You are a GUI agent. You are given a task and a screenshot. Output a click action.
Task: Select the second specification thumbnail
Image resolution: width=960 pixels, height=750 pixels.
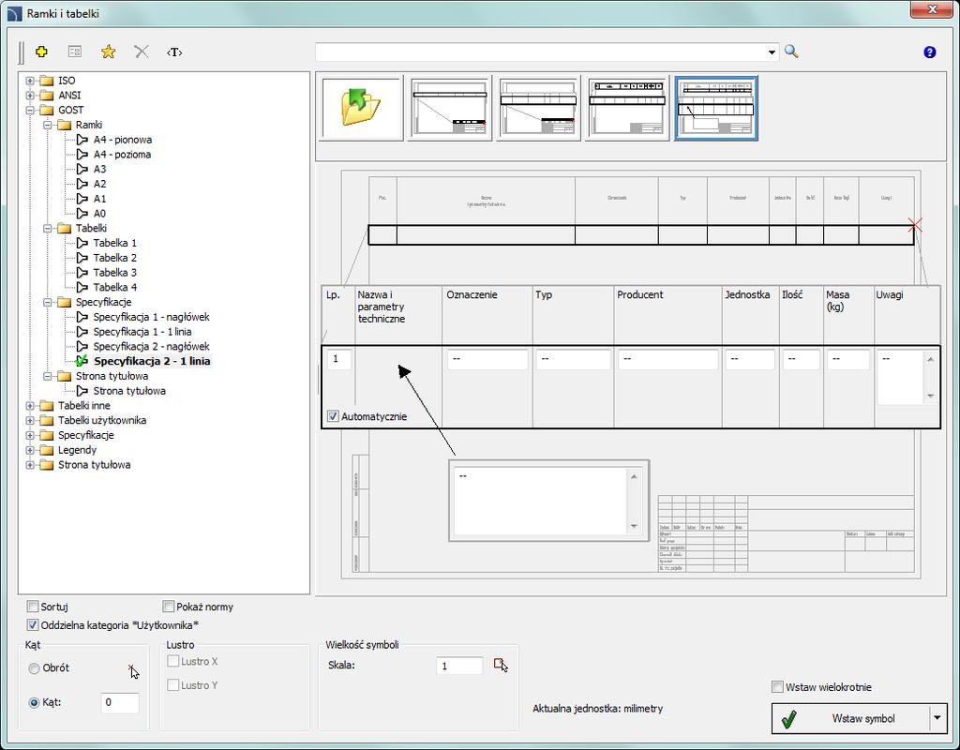pos(538,109)
